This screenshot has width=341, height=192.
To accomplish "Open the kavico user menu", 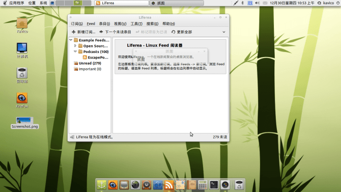I will click(x=326, y=3).
